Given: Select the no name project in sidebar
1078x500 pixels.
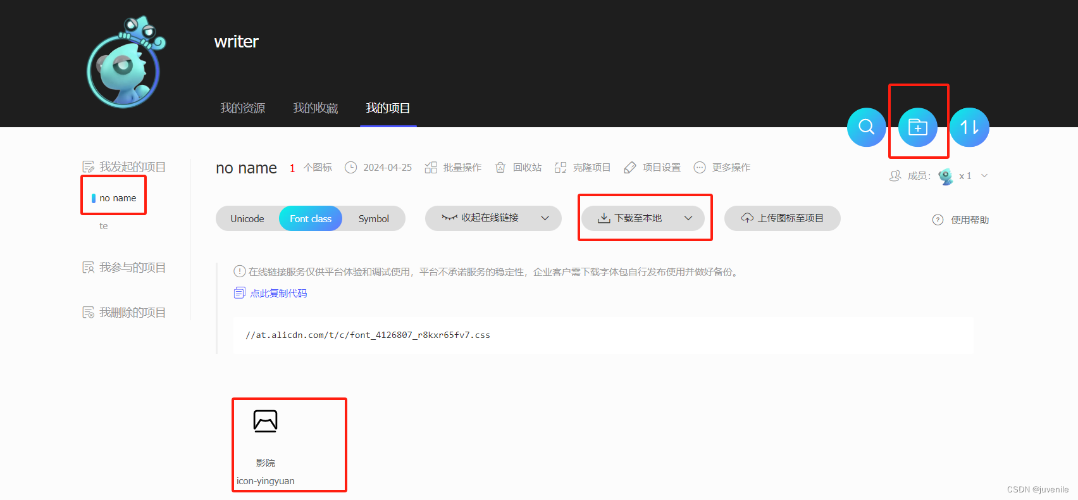Looking at the screenshot, I should [118, 198].
